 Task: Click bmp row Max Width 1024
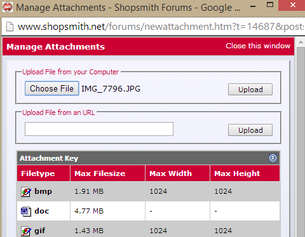click(158, 191)
